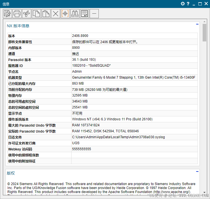Screen dimensions: 210x199
Task: Click the Delete X toolbar icon
Action: [56, 14]
